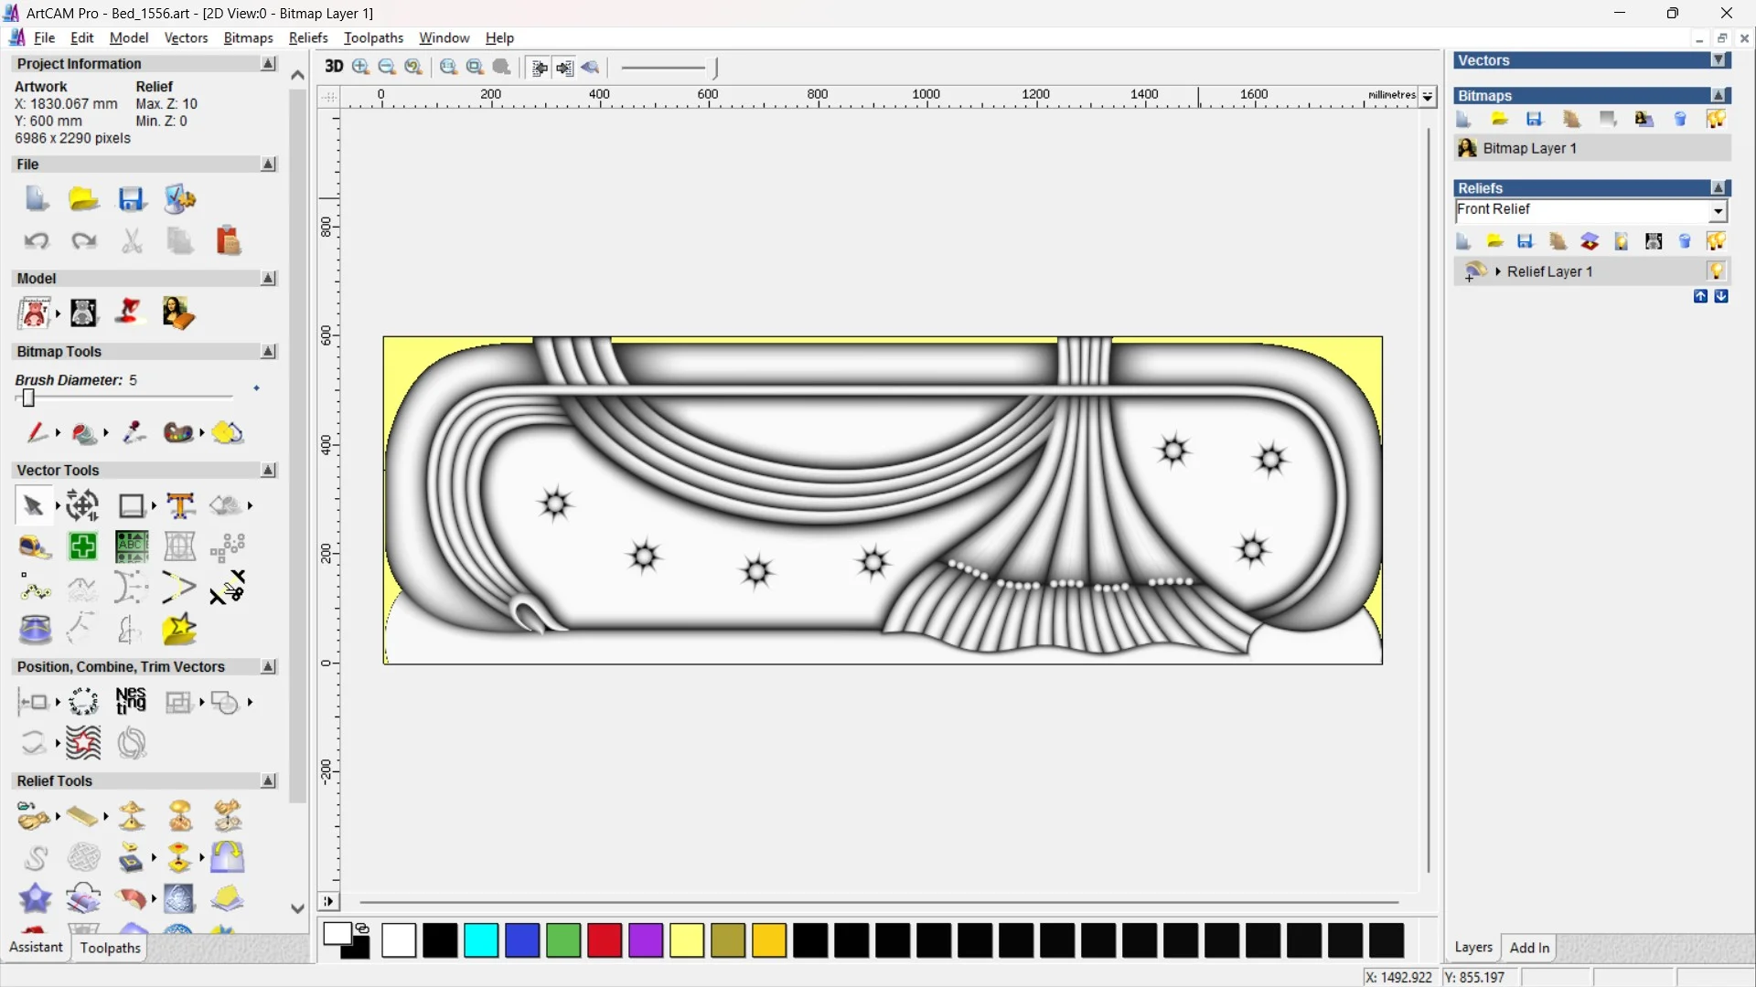Click the Save file icon in File panel

pos(131,199)
